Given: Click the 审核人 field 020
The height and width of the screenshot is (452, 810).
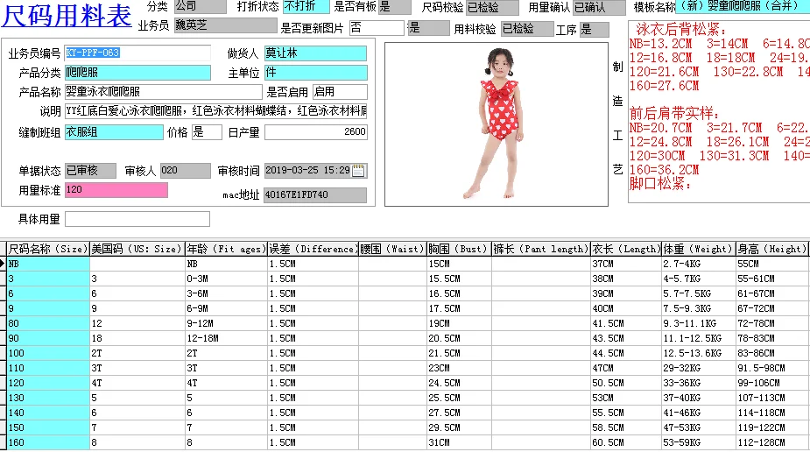Looking at the screenshot, I should tap(185, 171).
